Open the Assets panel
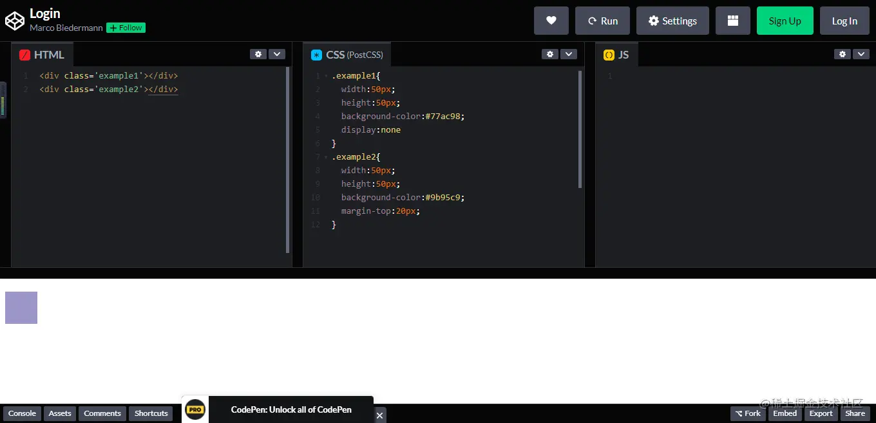 point(60,413)
